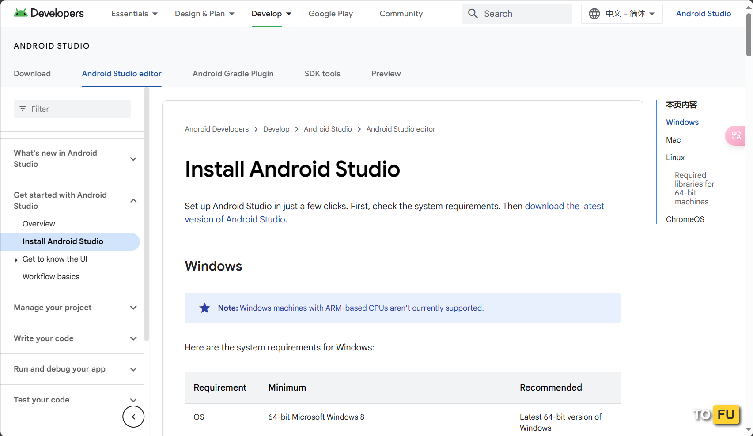Screen dimensions: 753x436
Task: Click the Install Android Studio heading
Action: pos(292,169)
